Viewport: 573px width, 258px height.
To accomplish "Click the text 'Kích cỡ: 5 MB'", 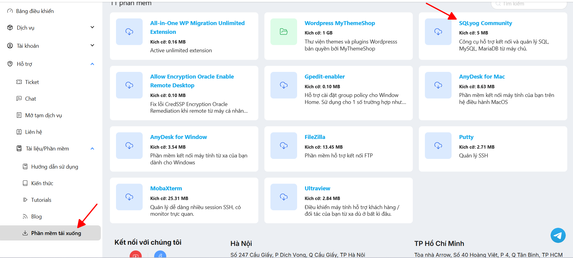I will tap(473, 33).
